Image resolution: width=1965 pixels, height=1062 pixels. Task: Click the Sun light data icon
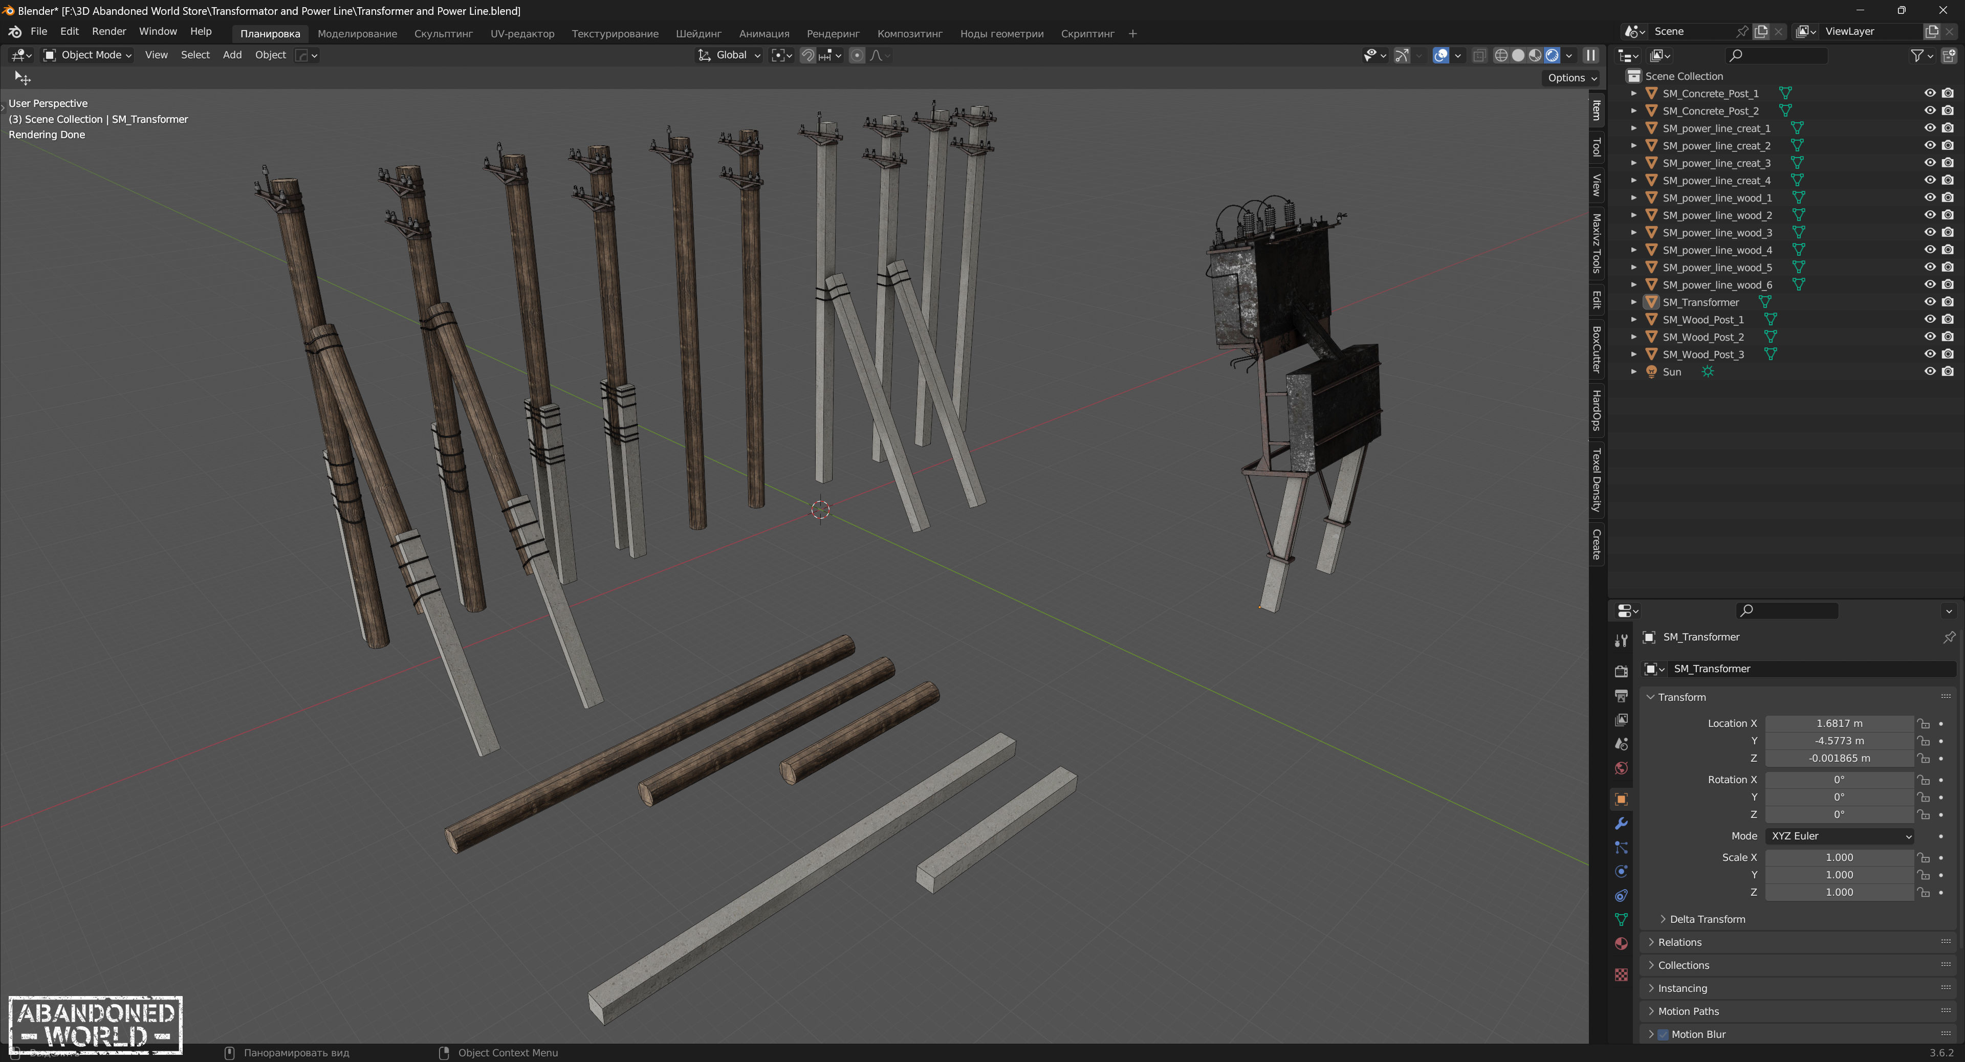(1708, 372)
